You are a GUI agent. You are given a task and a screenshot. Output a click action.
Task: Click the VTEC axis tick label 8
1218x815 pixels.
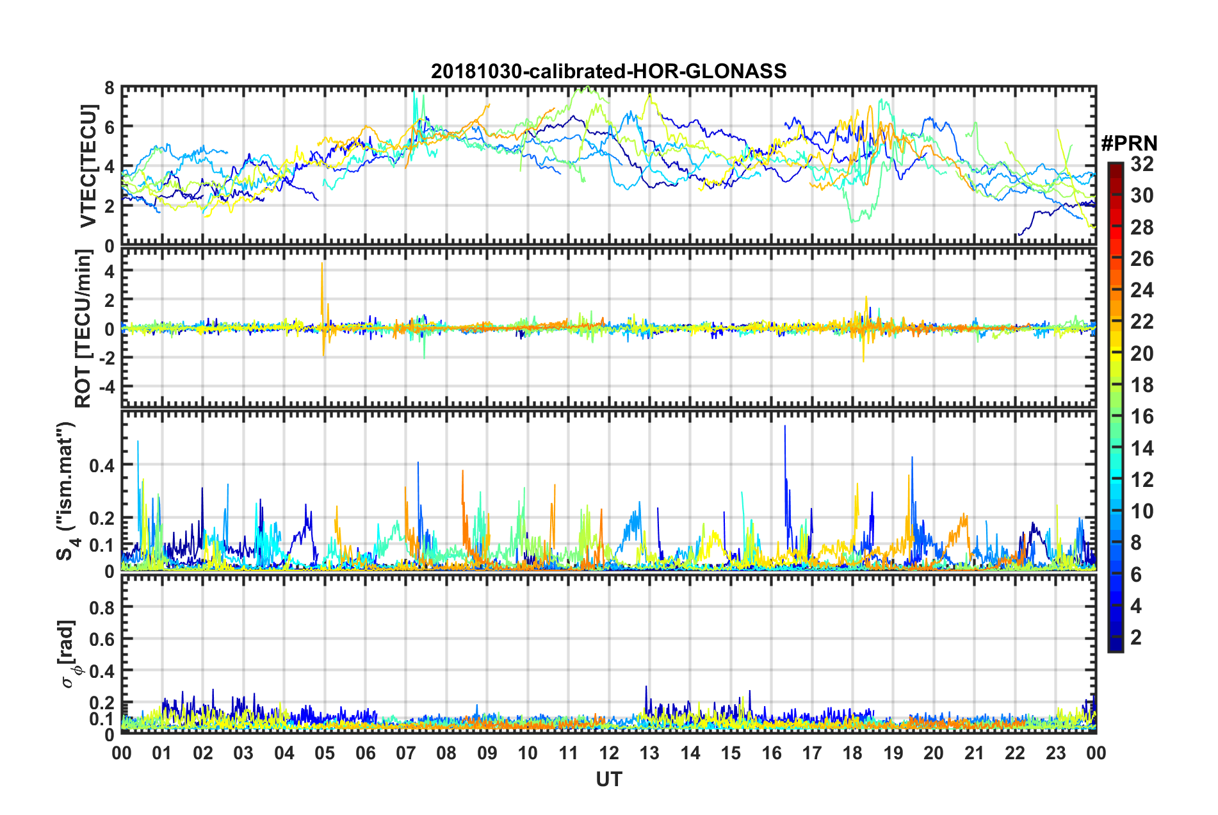click(110, 88)
